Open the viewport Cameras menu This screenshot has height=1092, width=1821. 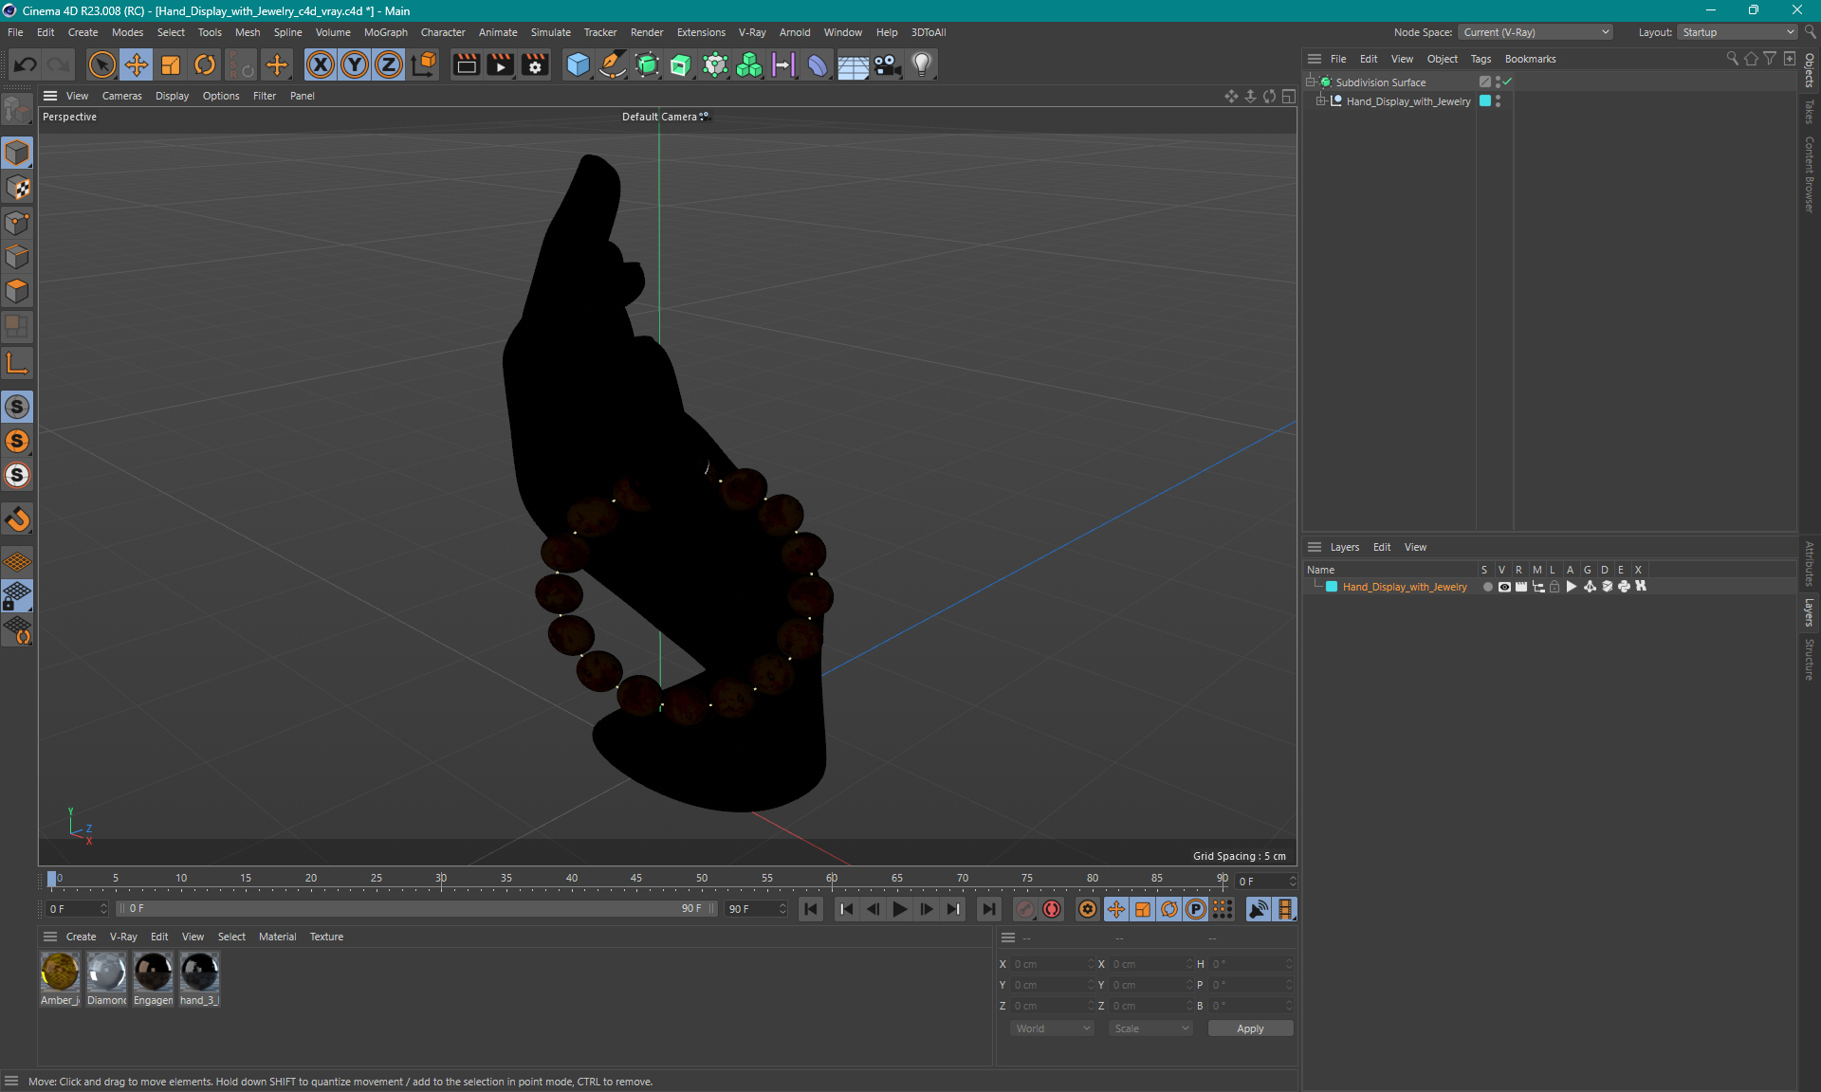tap(121, 96)
